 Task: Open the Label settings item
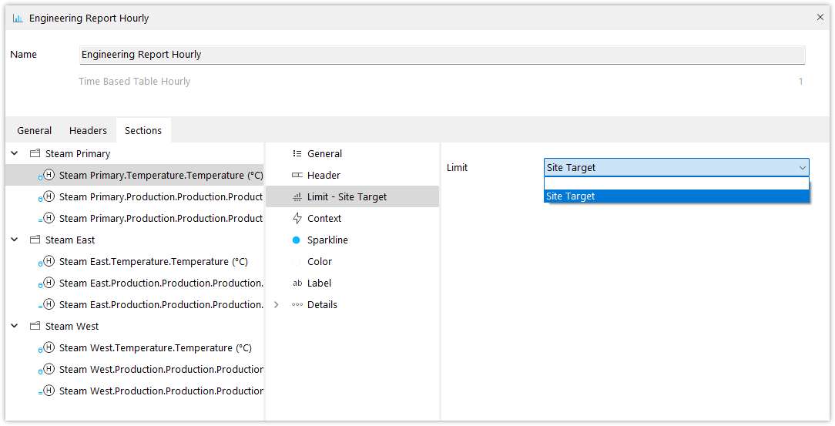(x=352, y=283)
